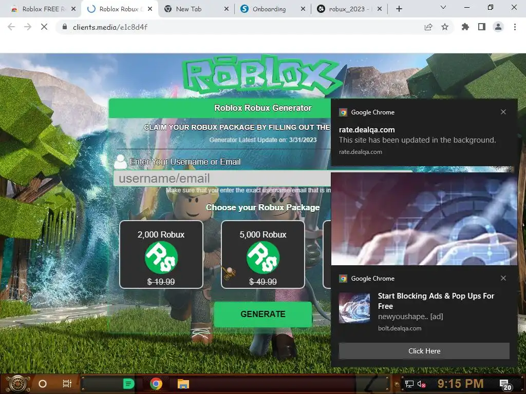
Task: Share this page via share icon
Action: (x=428, y=27)
